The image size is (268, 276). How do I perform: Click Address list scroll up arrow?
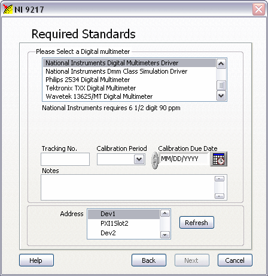click(165, 213)
